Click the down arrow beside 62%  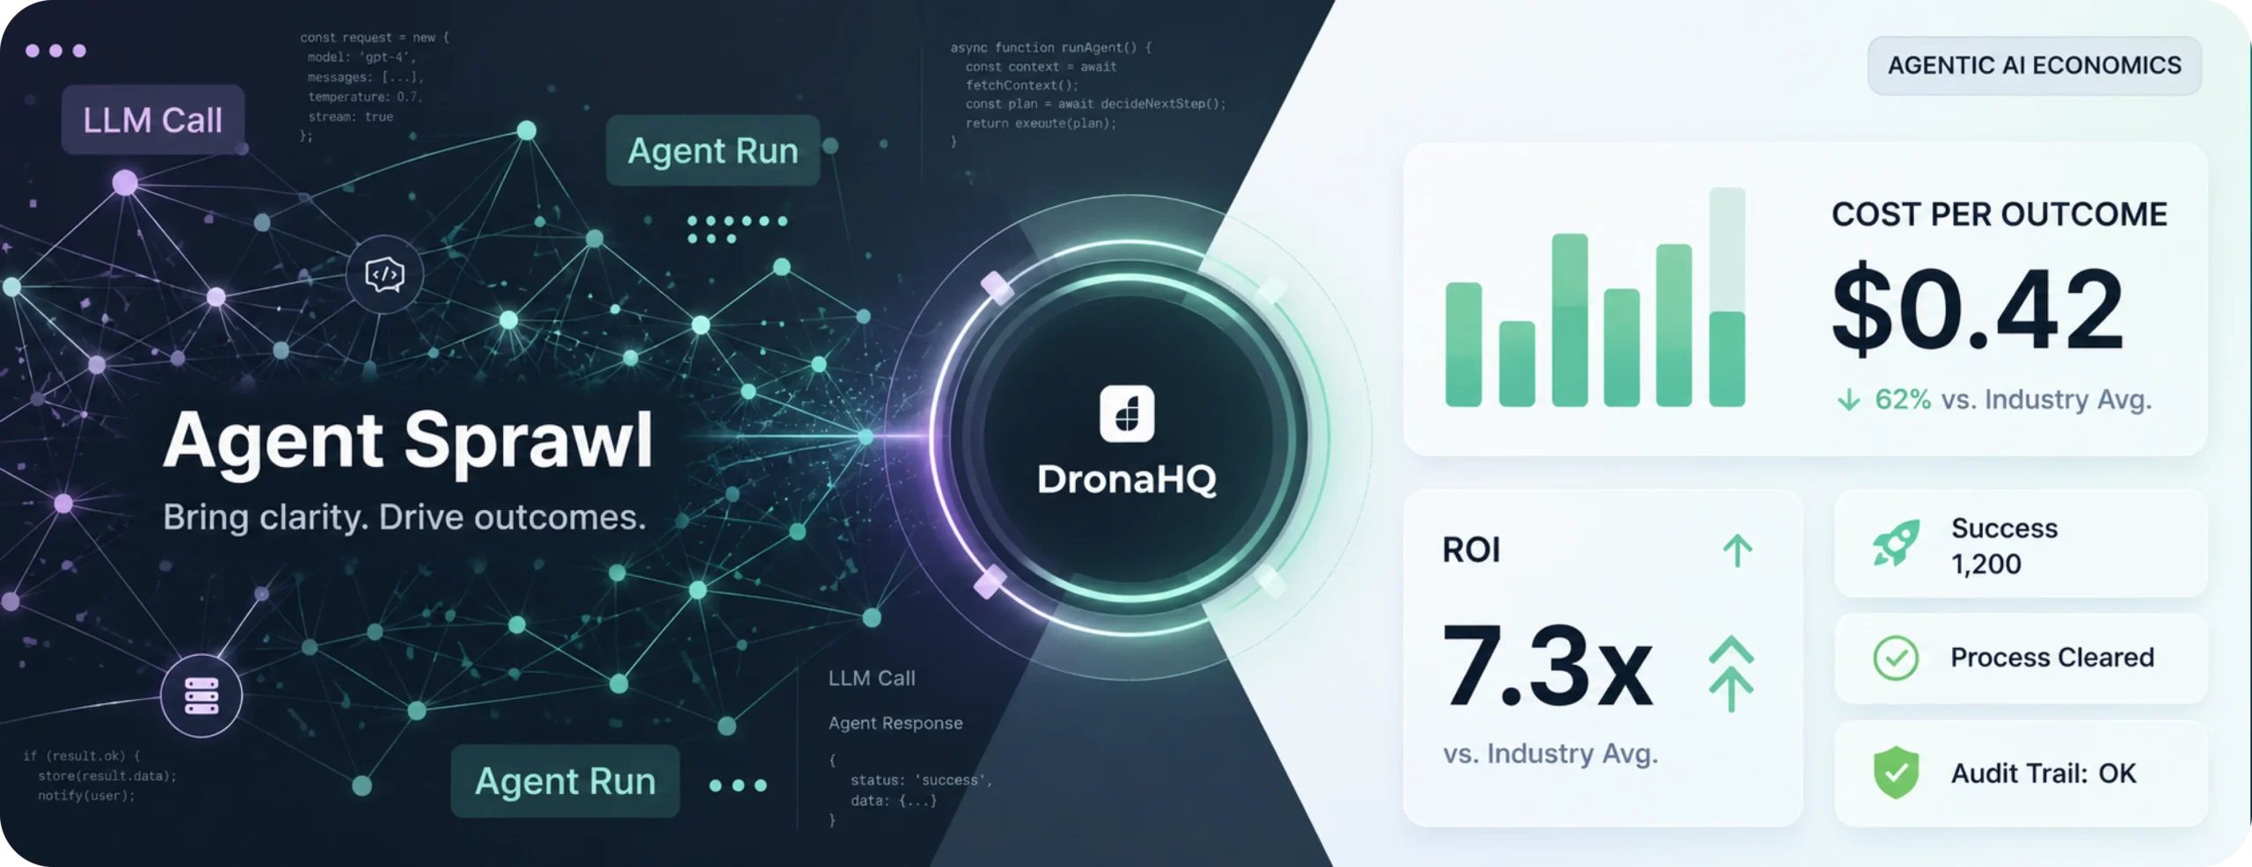click(1848, 400)
